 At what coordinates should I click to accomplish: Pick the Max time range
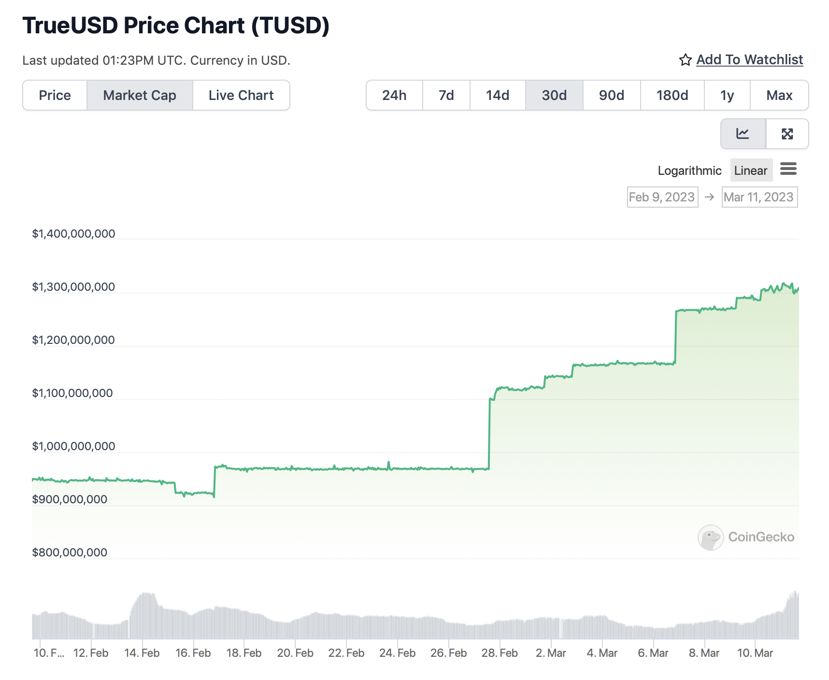tap(779, 95)
